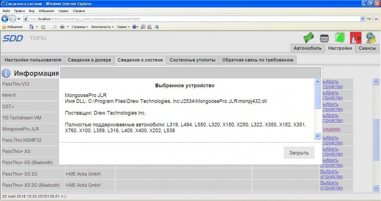The image size is (381, 201).
Task: Open the Вид menu
Action: point(31,11)
